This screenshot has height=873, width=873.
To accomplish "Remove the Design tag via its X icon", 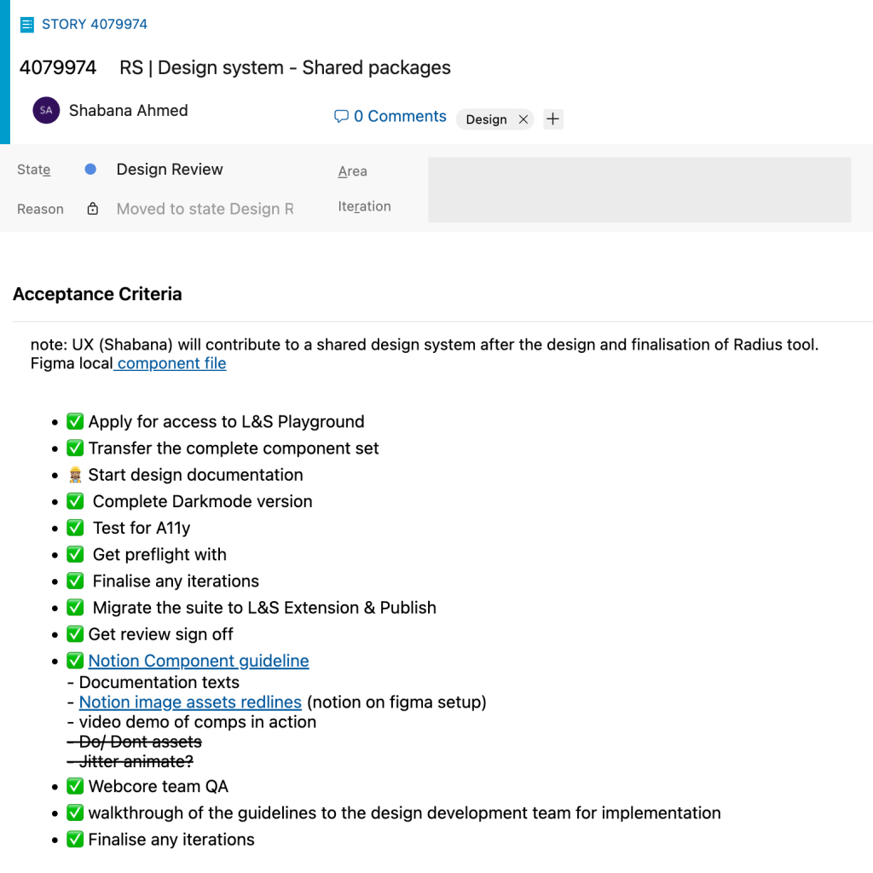I will coord(523,119).
